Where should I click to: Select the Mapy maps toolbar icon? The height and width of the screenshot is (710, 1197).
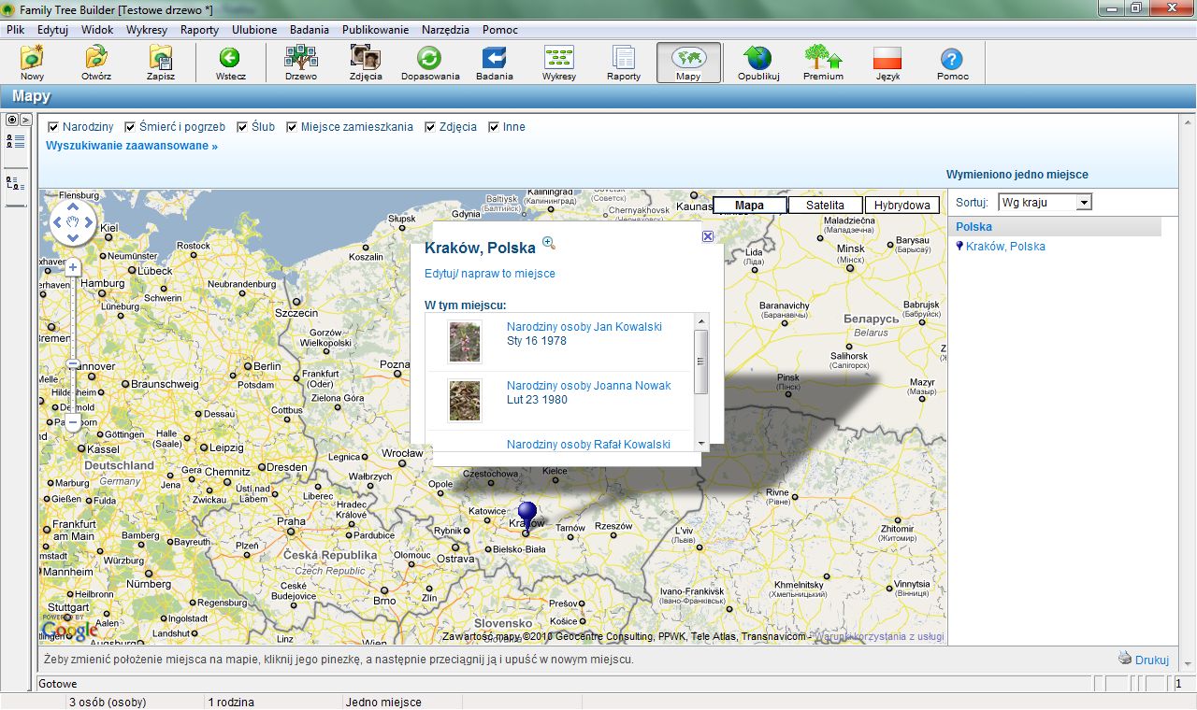688,63
